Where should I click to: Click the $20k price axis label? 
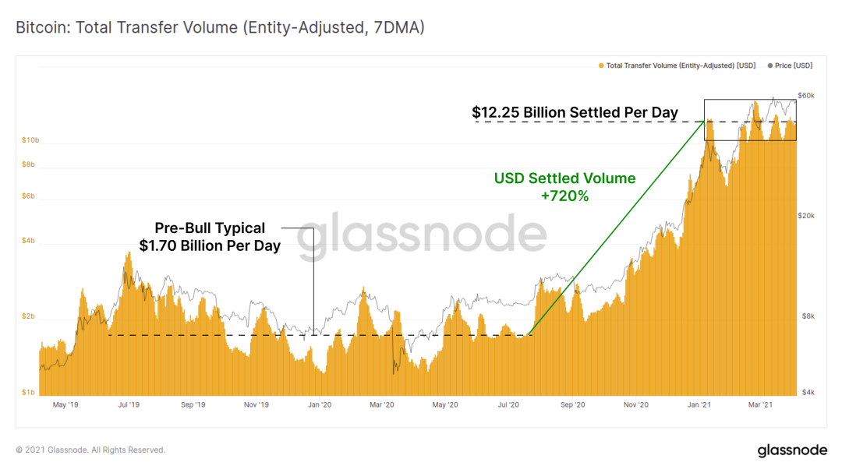[x=805, y=216]
